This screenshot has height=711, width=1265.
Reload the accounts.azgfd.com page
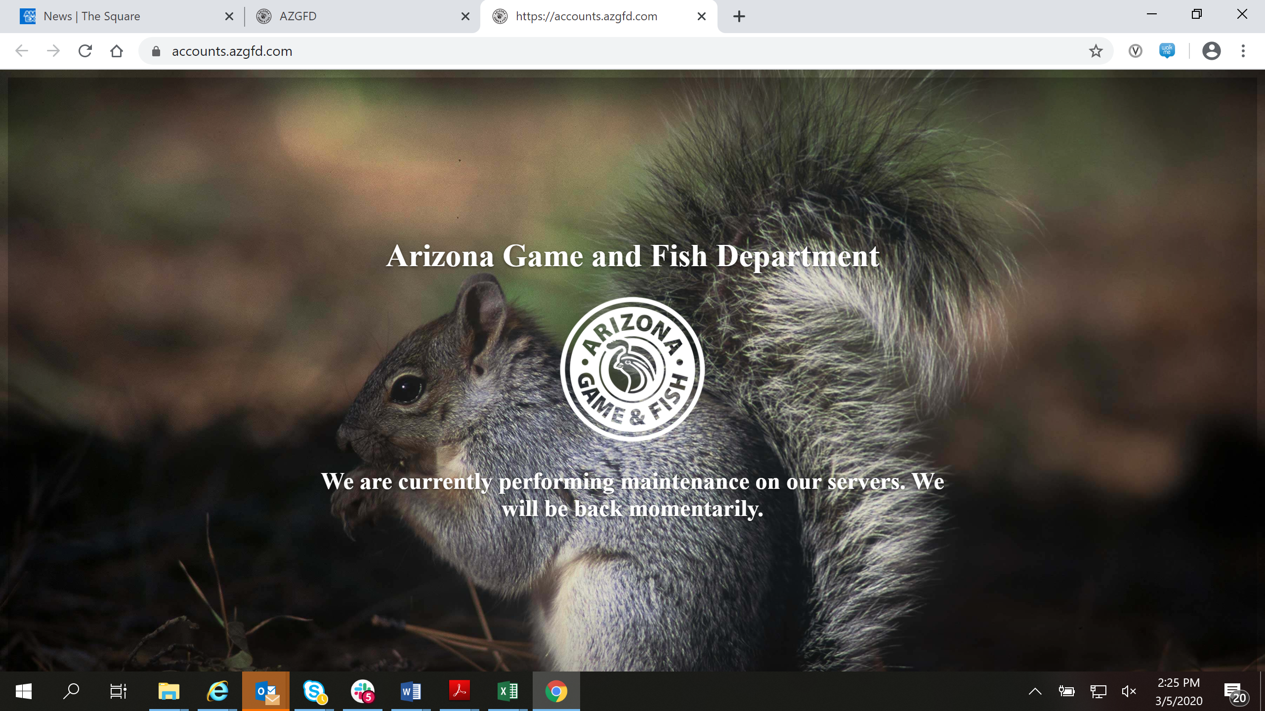[x=85, y=51]
